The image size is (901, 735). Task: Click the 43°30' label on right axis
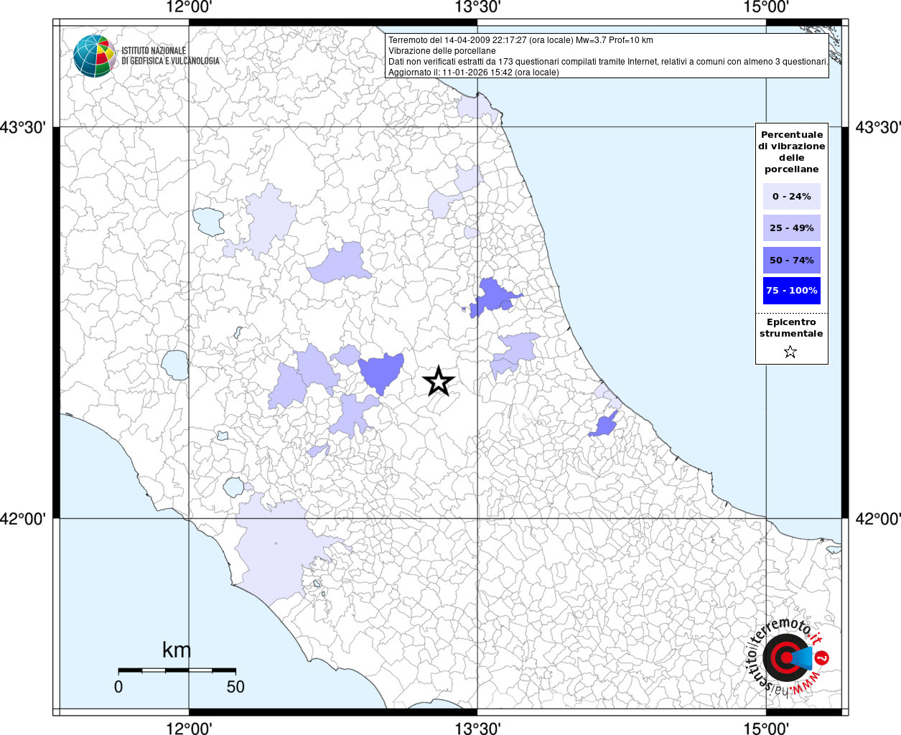[878, 127]
